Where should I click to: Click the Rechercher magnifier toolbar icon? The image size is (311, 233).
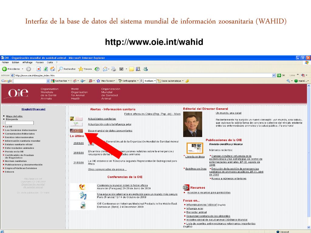point(60,69)
